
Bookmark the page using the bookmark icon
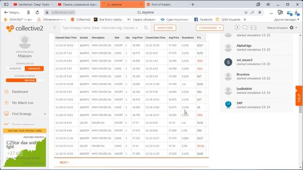coord(260,12)
